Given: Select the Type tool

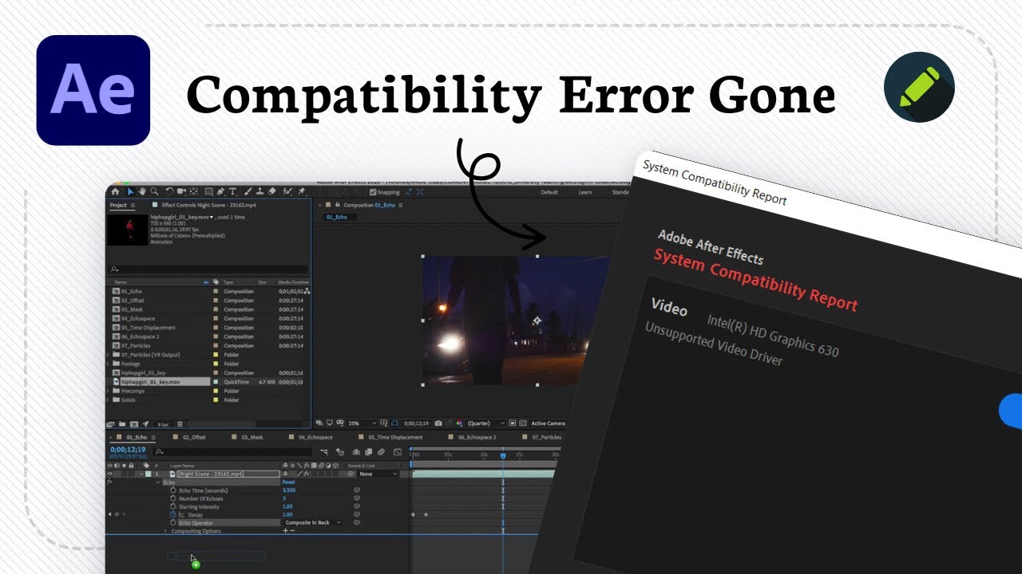Looking at the screenshot, I should [x=232, y=191].
